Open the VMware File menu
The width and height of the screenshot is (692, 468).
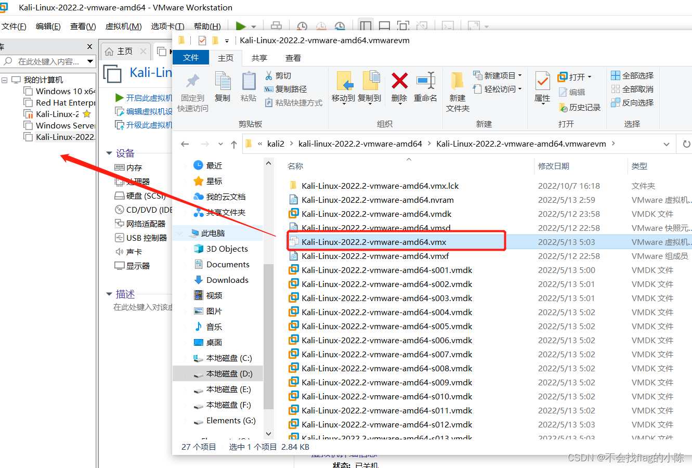tap(14, 27)
